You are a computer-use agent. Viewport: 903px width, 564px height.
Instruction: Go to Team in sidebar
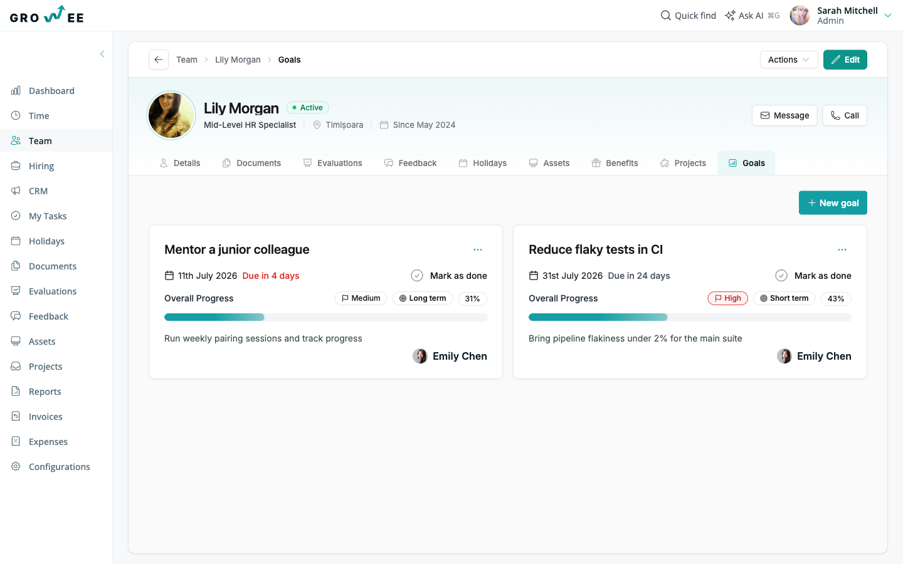point(40,141)
